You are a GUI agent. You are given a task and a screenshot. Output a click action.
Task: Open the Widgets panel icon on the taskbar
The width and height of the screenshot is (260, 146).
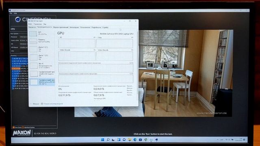(x=119, y=140)
